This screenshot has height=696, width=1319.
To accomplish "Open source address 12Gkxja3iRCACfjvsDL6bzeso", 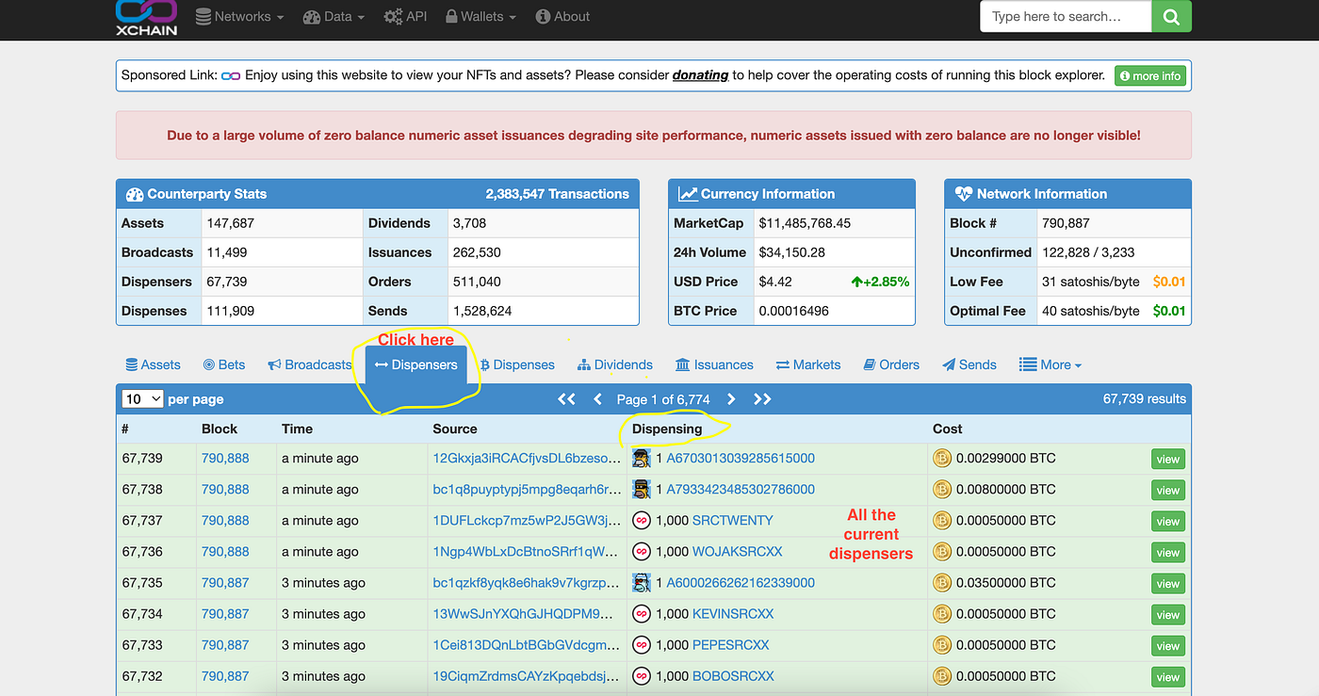I will 528,459.
